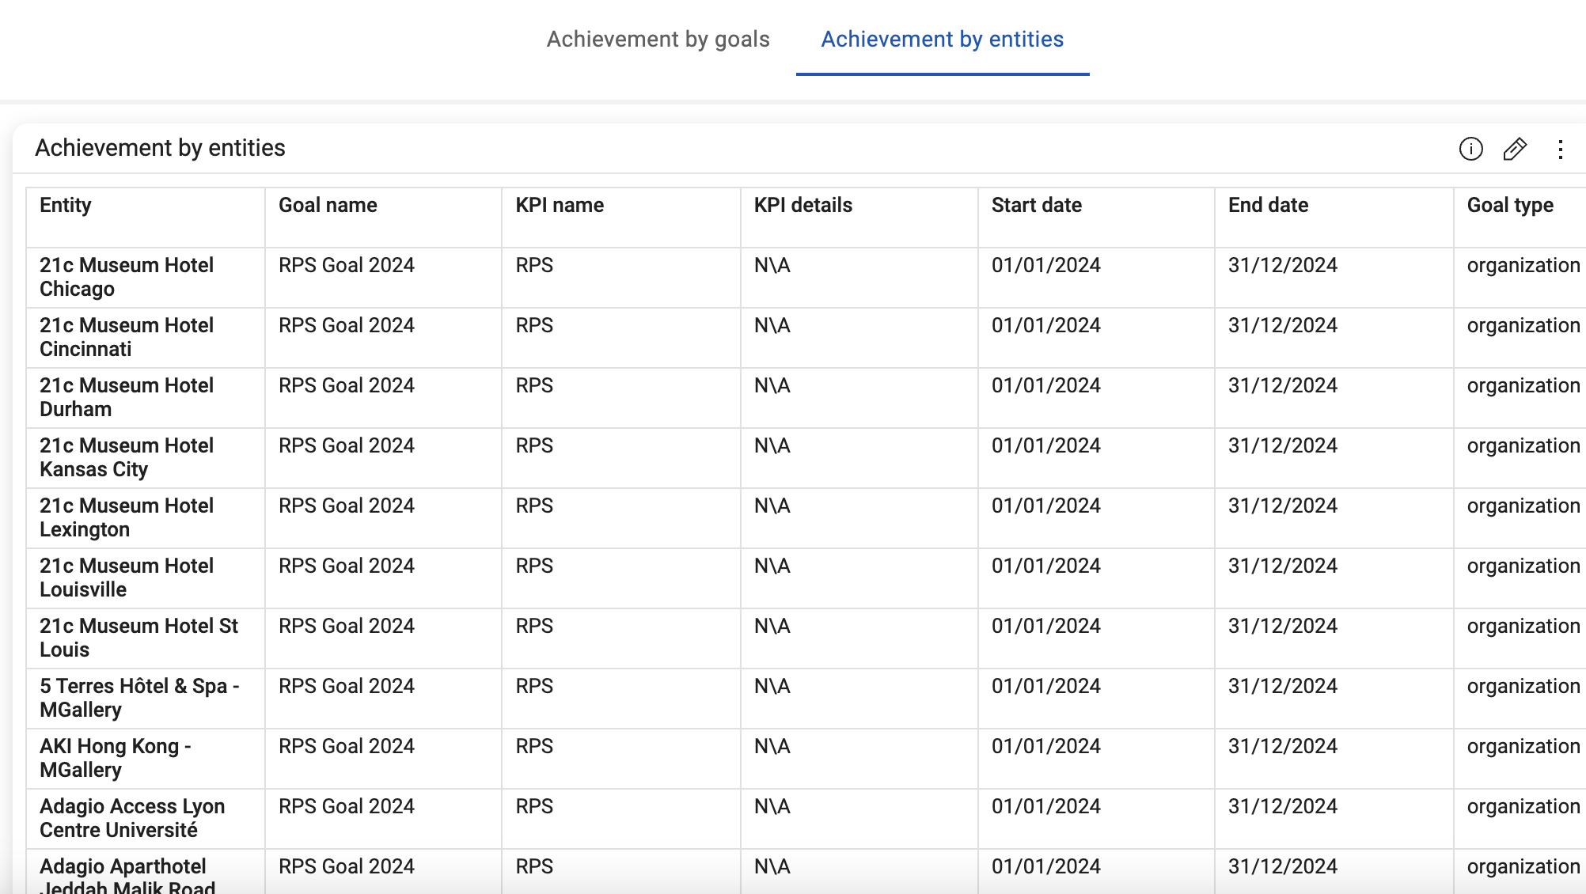
Task: Select 21c Museum Hotel Cincinnati entity
Action: click(127, 337)
